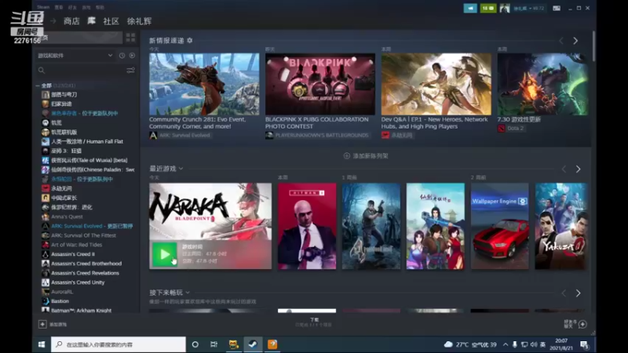Expand the 最近游戏 recent games dropdown
Image resolution: width=628 pixels, height=353 pixels.
point(181,169)
